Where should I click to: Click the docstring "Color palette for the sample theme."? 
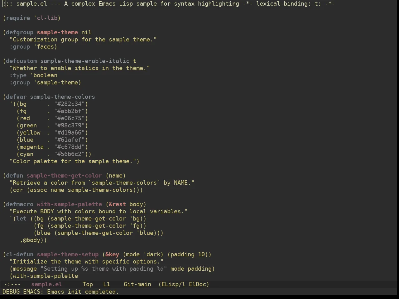73,161
